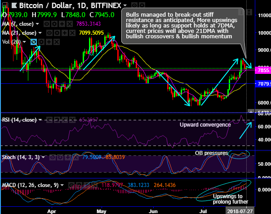Screen dimensions: 271x214
Task: Click plus icon on Vol (20) row
Action: [x=49, y=42]
